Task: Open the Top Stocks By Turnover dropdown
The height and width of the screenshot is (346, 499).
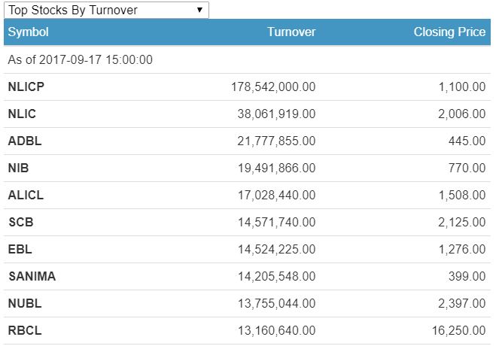Action: (105, 10)
